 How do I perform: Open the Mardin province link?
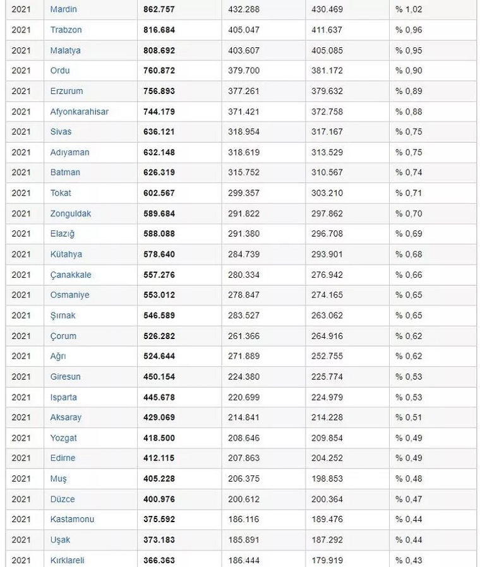point(63,9)
